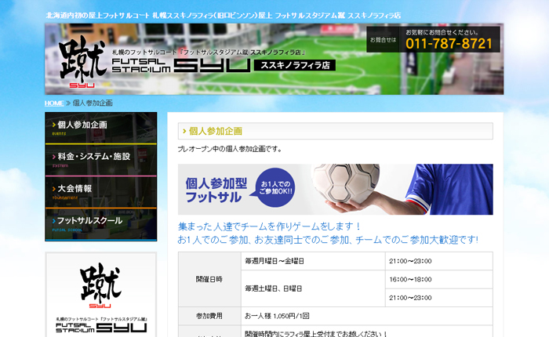The image size is (549, 337).
Task: Click the 16:00〜18:00 time cell
Action: (439, 279)
